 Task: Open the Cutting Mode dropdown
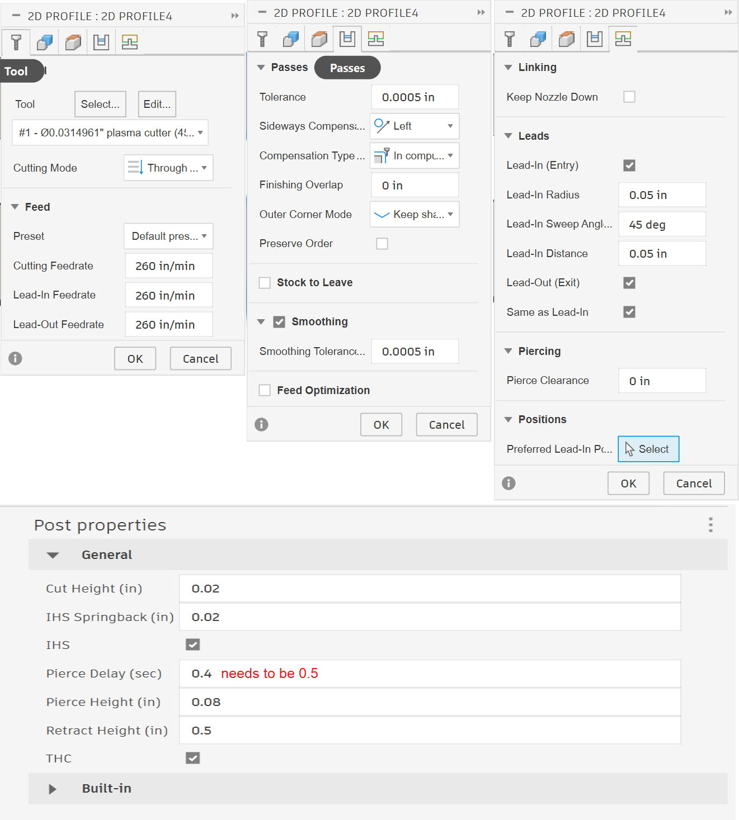[168, 168]
